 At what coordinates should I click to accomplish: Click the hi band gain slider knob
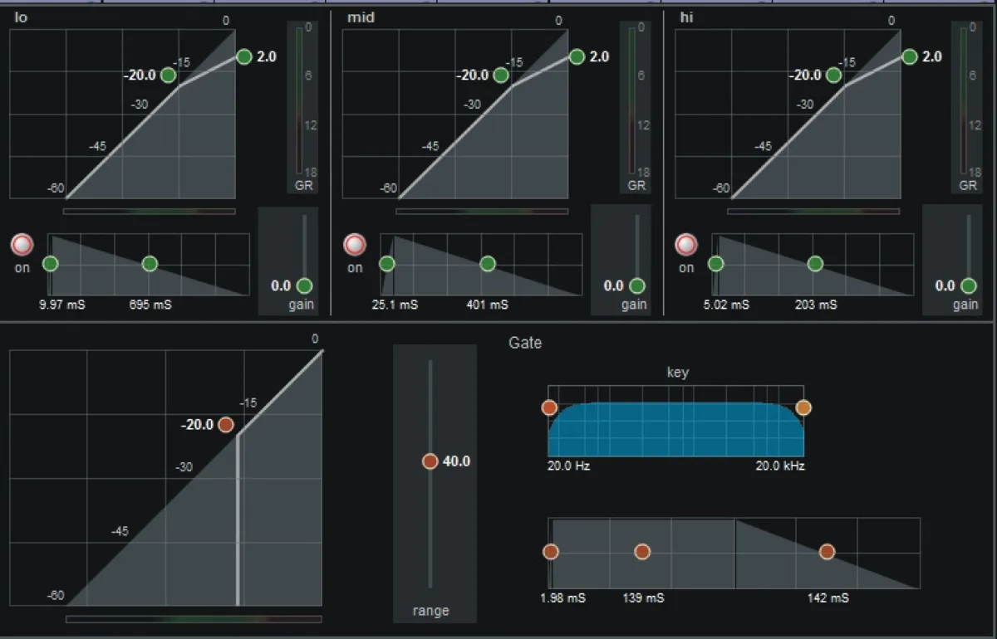(968, 286)
